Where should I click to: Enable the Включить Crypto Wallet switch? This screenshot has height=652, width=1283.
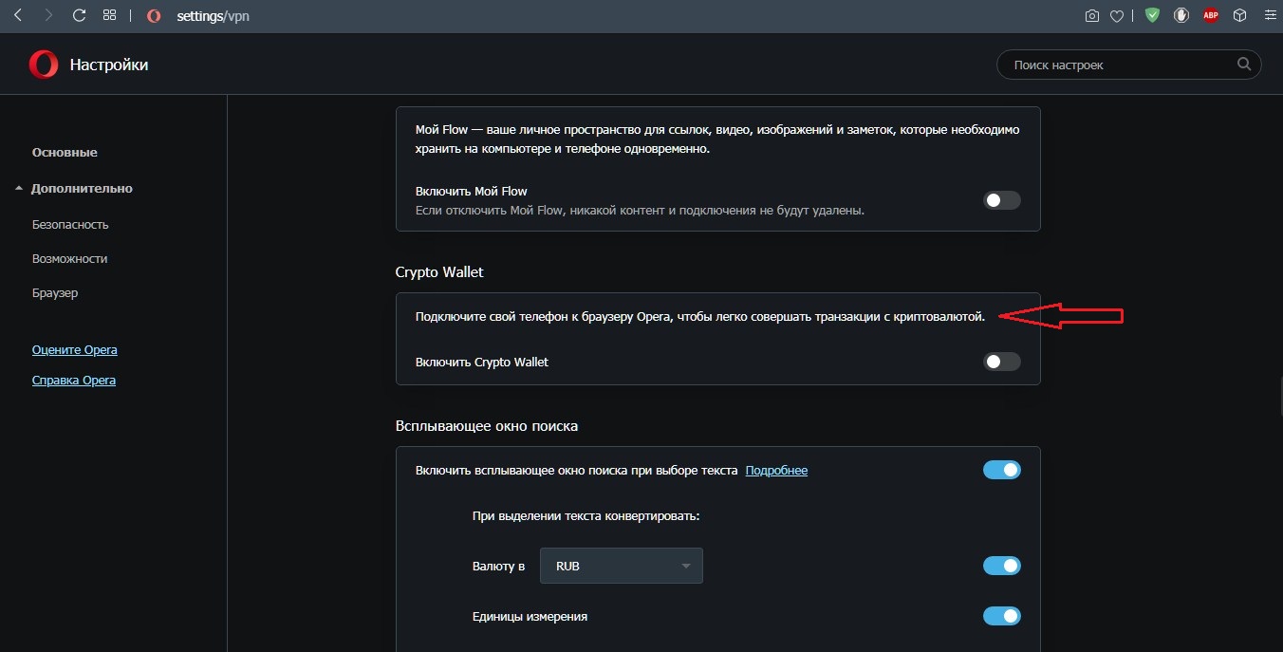(x=1002, y=362)
